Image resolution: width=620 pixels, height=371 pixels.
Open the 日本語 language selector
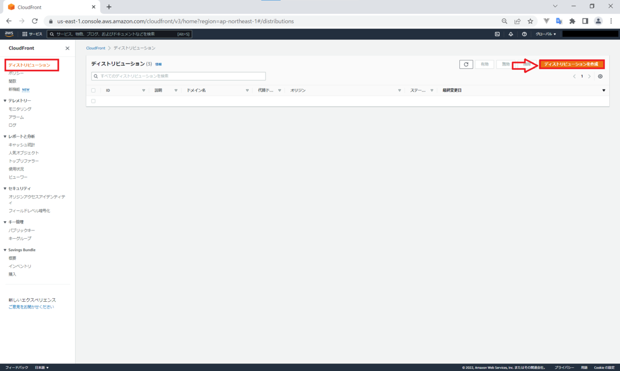(42, 367)
